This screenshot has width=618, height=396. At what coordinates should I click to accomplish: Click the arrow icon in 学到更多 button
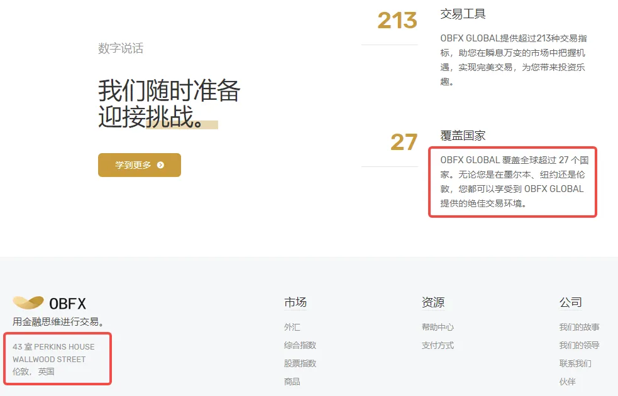click(x=160, y=165)
